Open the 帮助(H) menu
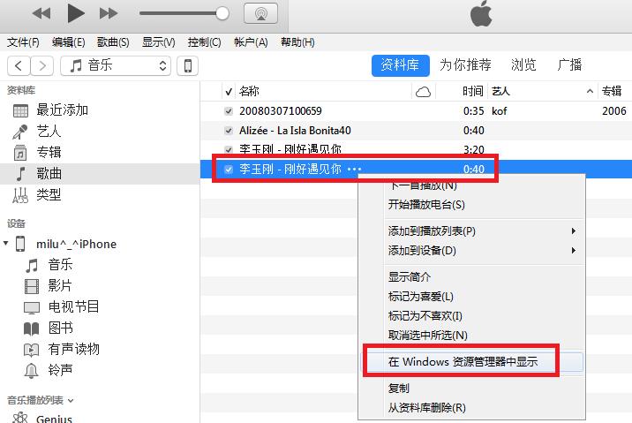 [x=297, y=42]
